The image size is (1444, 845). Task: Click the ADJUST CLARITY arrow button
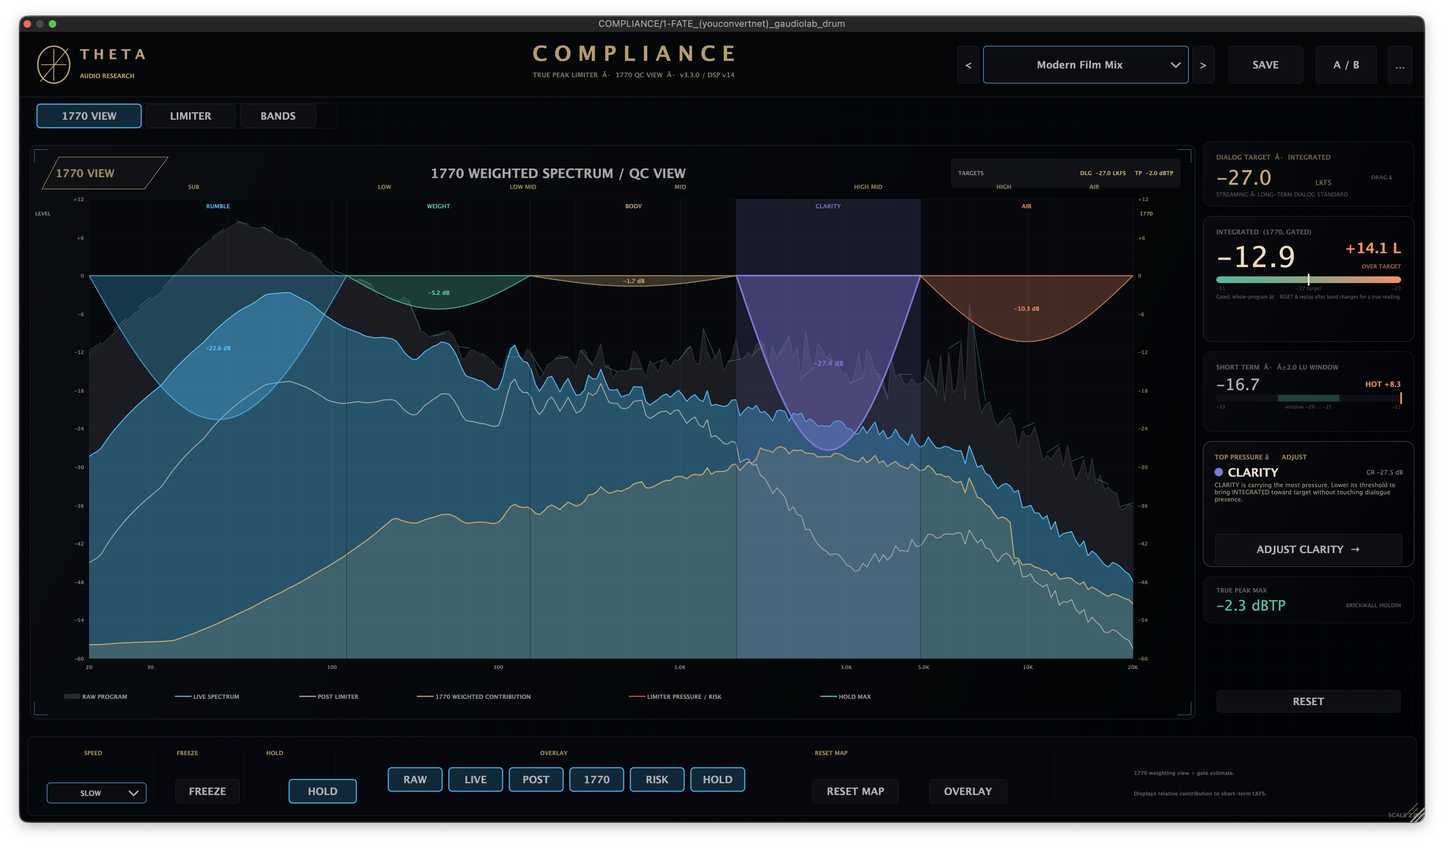(x=1308, y=549)
